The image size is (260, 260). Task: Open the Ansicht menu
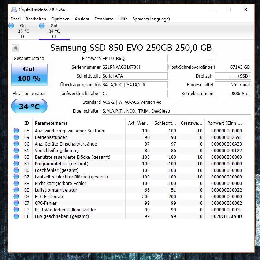pyautogui.click(x=82, y=19)
